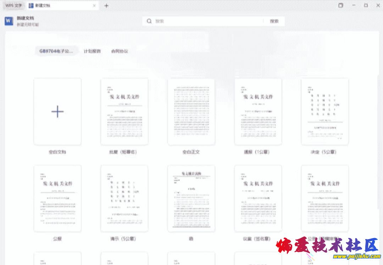Image resolution: width=383 pixels, height=265 pixels.
Task: Open a new tab with the plus button
Action: pos(106,6)
